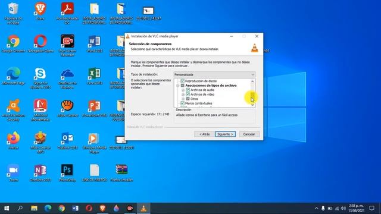The width and height of the screenshot is (381, 214).
Task: Select the Google Chrome desktop shortcut
Action: click(13, 43)
